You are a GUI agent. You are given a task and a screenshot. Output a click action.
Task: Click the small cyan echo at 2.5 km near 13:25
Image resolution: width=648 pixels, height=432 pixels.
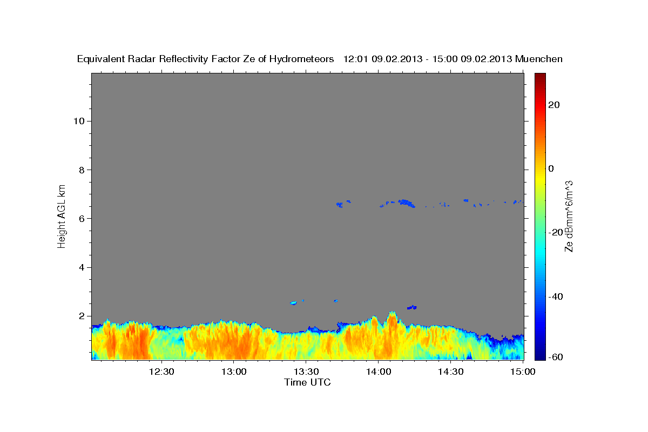(x=294, y=303)
